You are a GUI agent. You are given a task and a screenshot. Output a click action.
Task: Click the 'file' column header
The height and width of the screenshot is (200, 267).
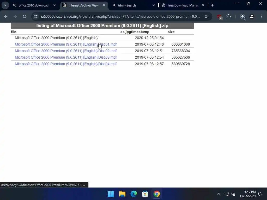[14, 32]
